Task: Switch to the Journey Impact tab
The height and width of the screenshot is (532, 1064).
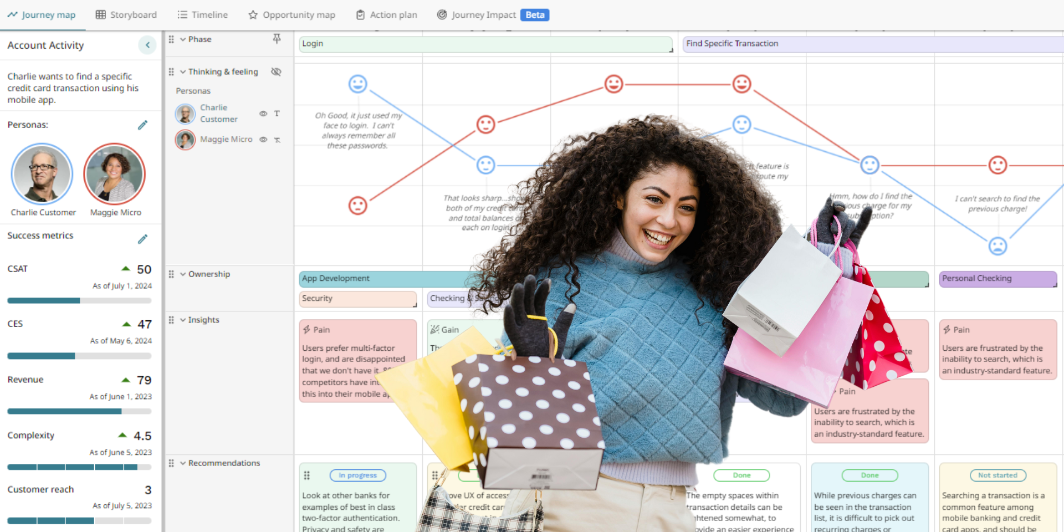Action: 493,15
